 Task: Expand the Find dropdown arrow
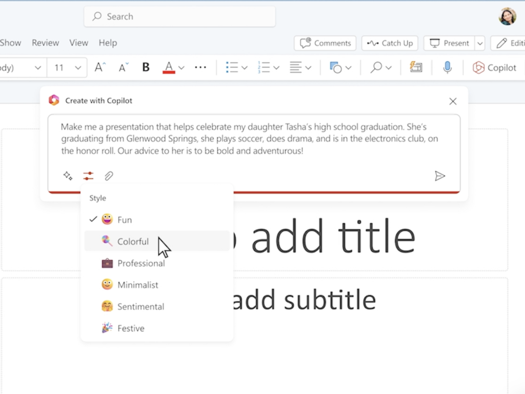coord(389,68)
